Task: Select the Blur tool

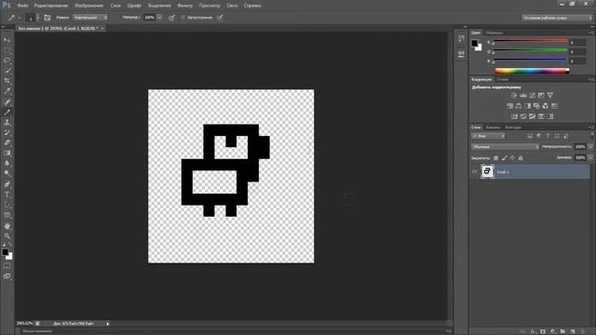Action: coord(7,164)
